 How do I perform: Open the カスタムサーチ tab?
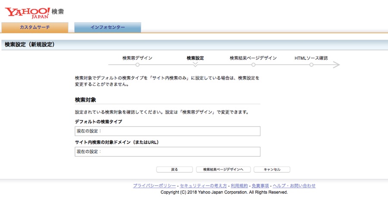[35, 27]
